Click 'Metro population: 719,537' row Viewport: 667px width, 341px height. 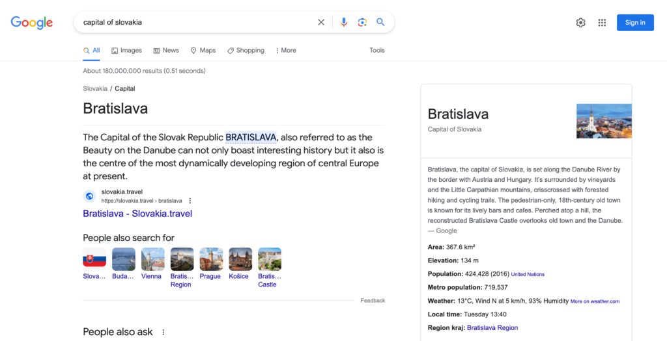(x=468, y=287)
